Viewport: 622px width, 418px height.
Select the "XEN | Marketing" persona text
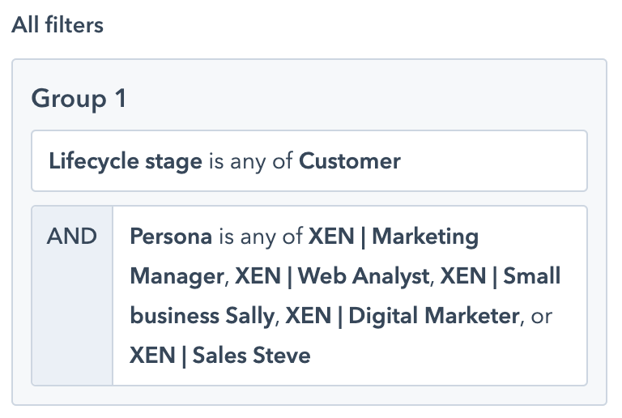[x=394, y=237]
